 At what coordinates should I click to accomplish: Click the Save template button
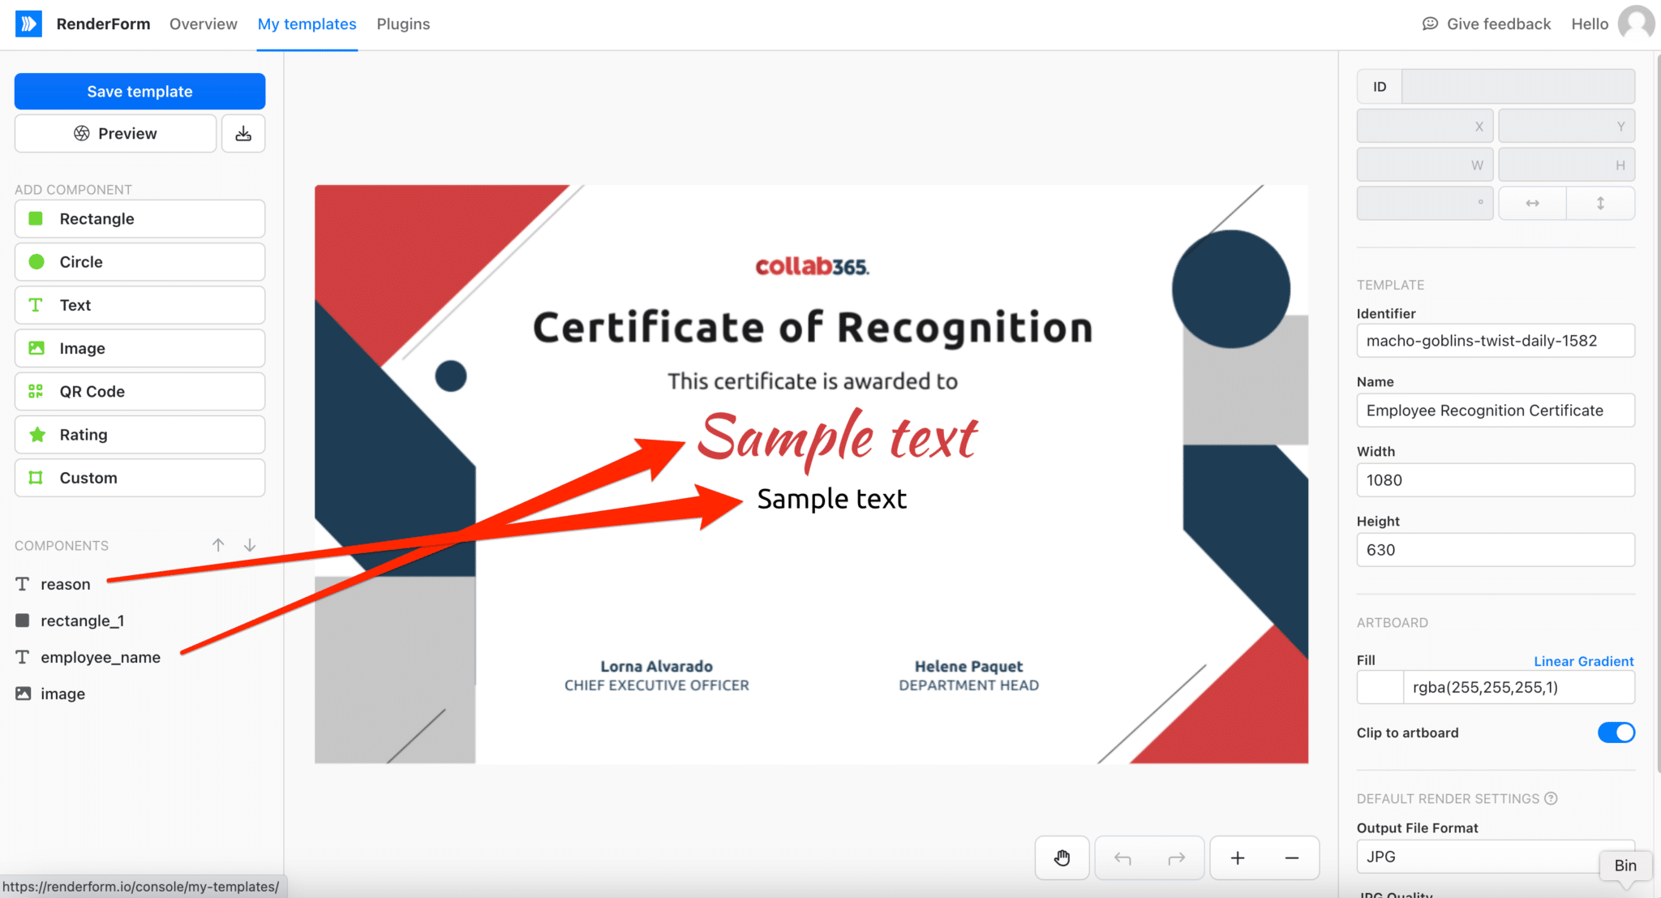point(139,91)
